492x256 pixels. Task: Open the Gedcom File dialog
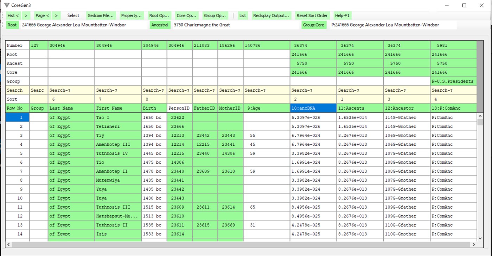pyautogui.click(x=101, y=15)
